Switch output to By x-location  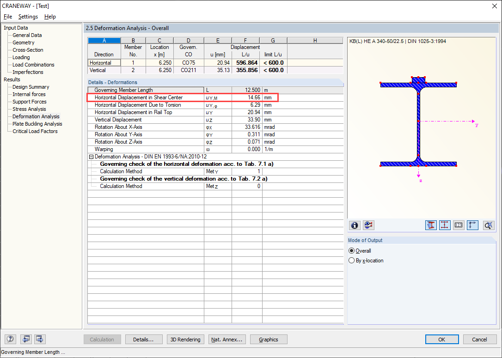352,260
